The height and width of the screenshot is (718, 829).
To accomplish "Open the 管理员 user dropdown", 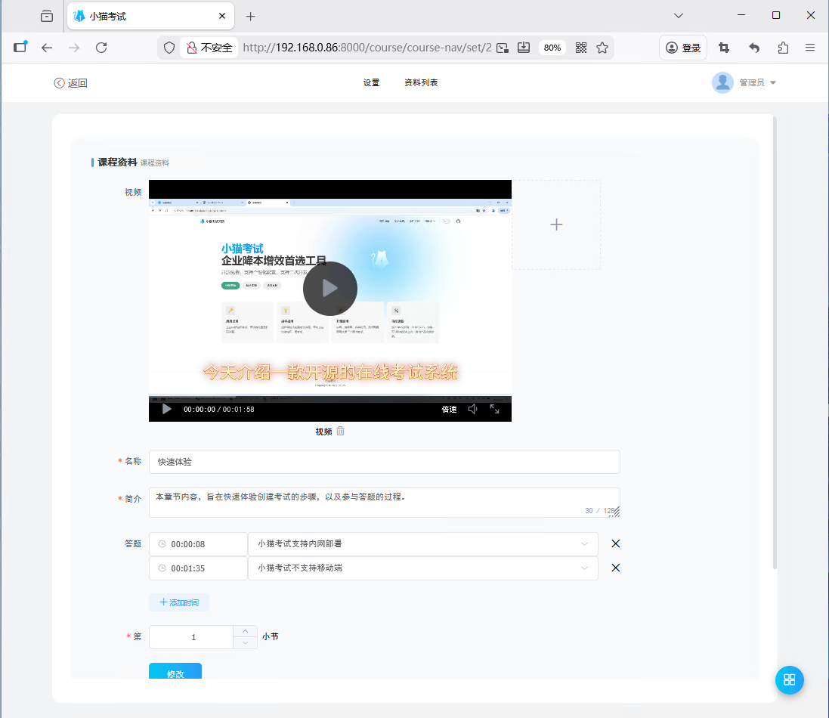I will [x=757, y=82].
